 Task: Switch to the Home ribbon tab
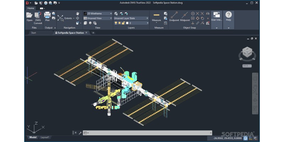pyautogui.click(x=31, y=8)
